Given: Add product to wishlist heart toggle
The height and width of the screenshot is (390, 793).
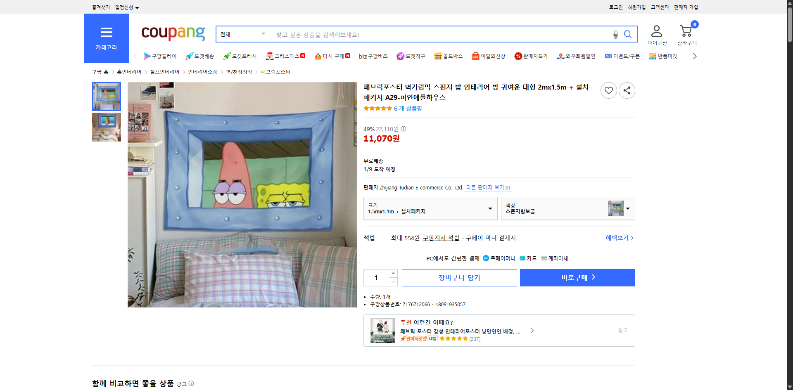Looking at the screenshot, I should [x=608, y=90].
